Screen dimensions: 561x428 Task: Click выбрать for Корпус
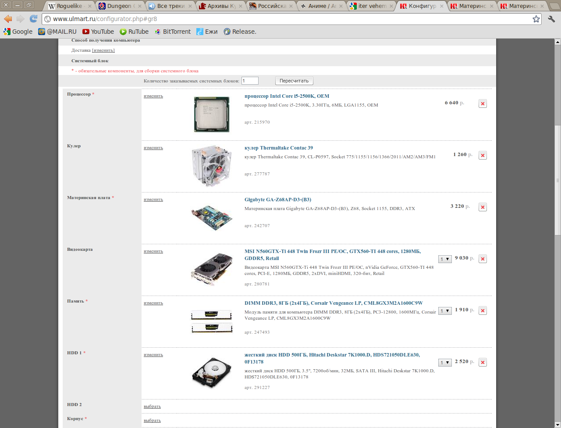click(152, 421)
